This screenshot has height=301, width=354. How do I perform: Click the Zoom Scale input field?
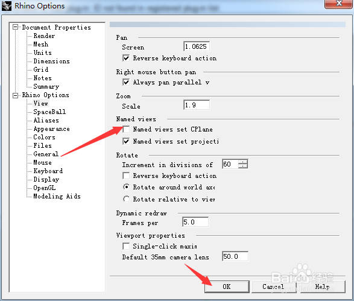tap(197, 105)
